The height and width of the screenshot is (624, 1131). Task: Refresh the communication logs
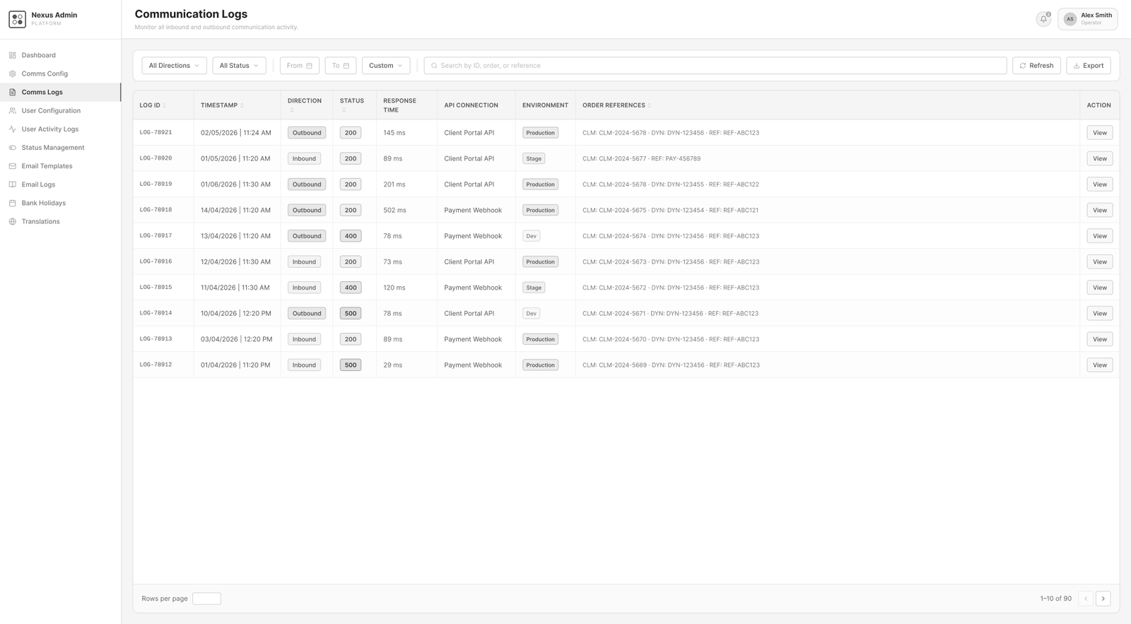click(x=1036, y=66)
